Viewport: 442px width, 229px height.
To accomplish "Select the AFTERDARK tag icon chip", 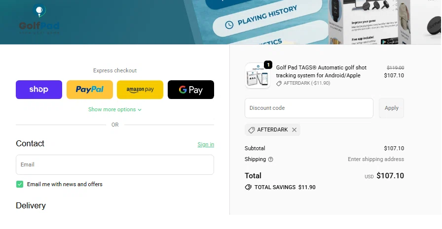I will (252, 130).
